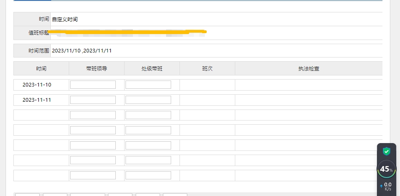
Task: Click 带班领导 input for 2023-11-10
Action: (x=93, y=85)
